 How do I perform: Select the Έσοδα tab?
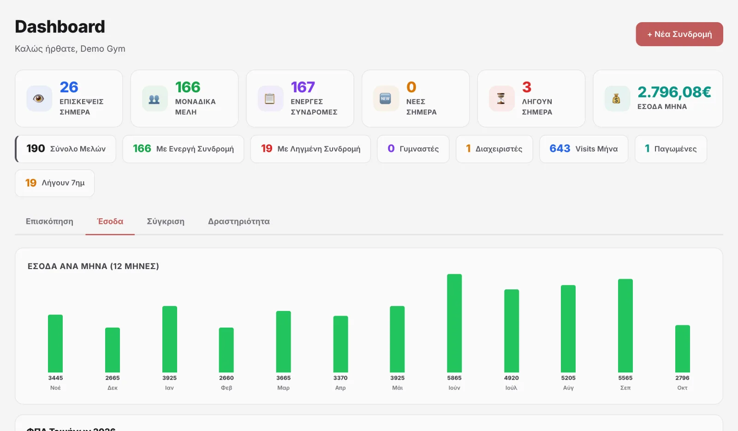[110, 221]
